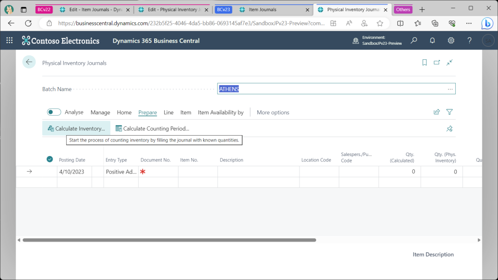Open the notifications bell
498x280 pixels.
tap(432, 40)
